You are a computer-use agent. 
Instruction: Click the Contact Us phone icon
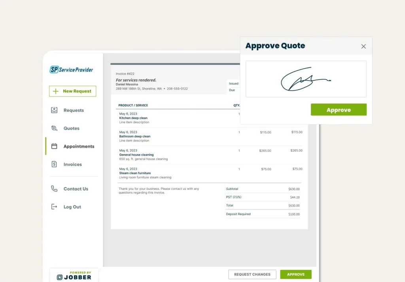(x=54, y=189)
